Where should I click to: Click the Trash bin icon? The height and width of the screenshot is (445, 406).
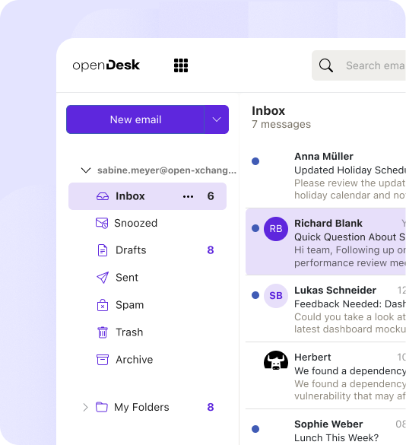coord(103,332)
